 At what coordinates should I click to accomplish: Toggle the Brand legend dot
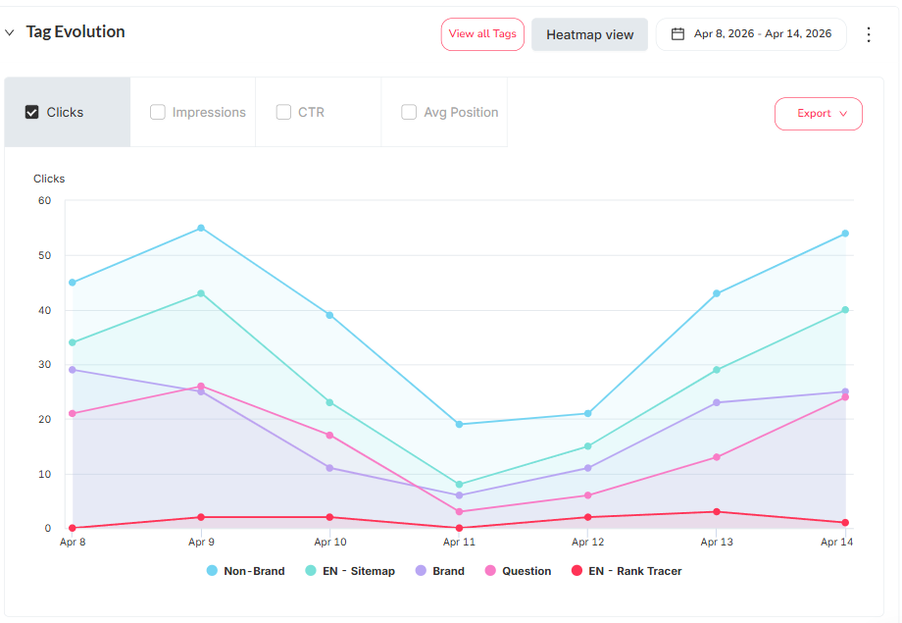tap(421, 571)
